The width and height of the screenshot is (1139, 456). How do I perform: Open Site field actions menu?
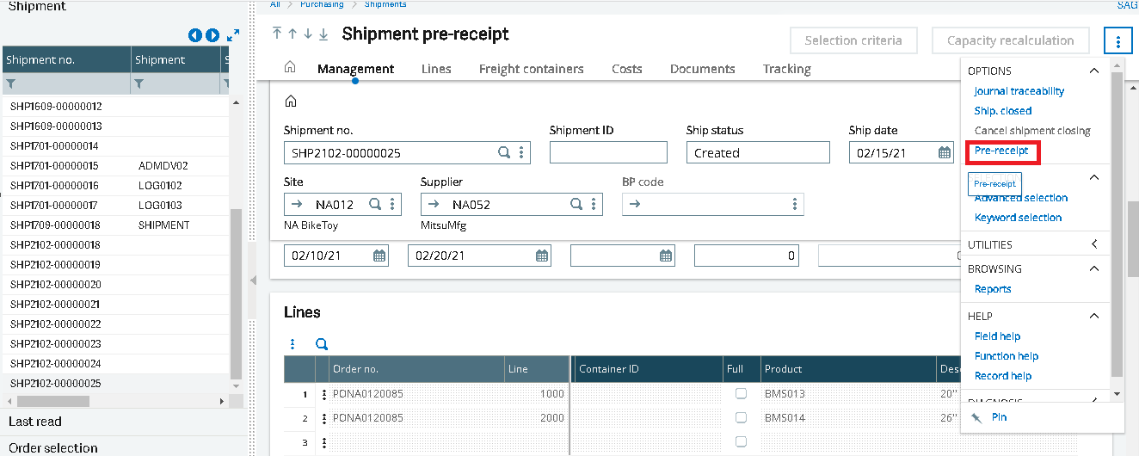(392, 204)
